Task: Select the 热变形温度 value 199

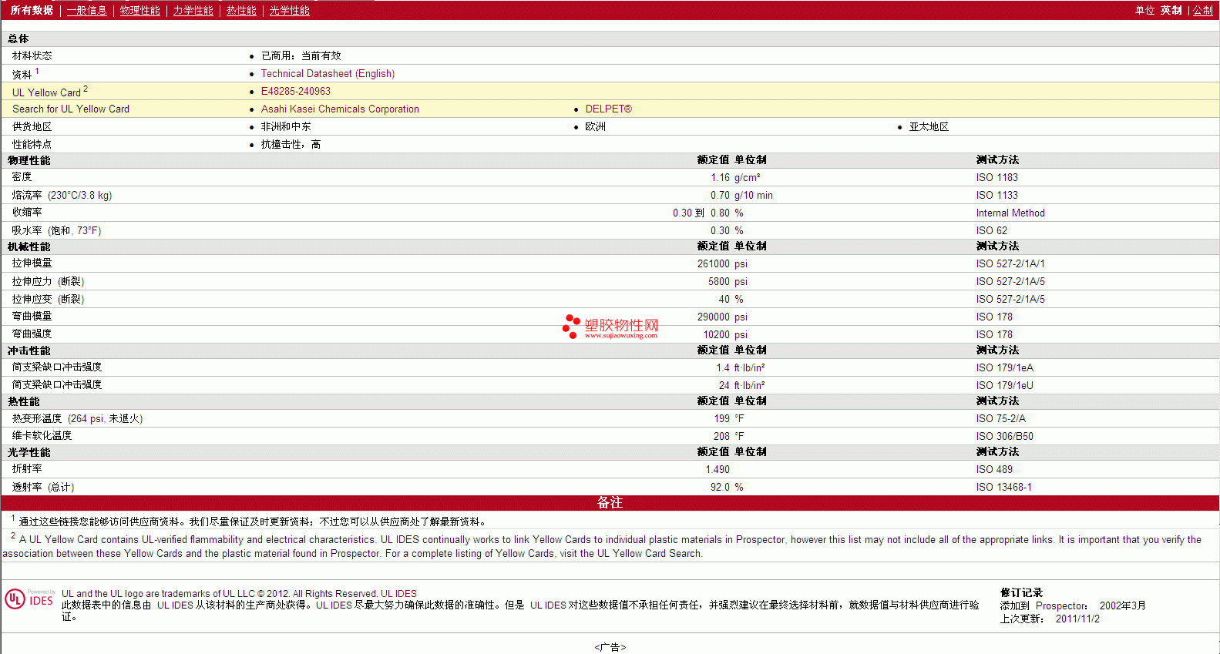Action: 721,418
